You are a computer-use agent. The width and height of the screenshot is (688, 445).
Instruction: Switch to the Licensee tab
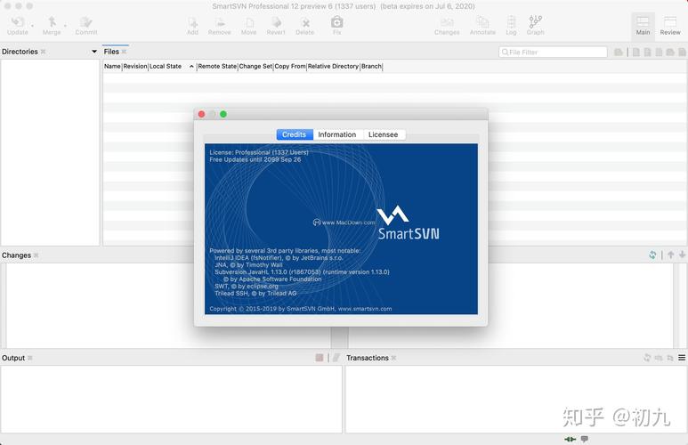click(383, 134)
